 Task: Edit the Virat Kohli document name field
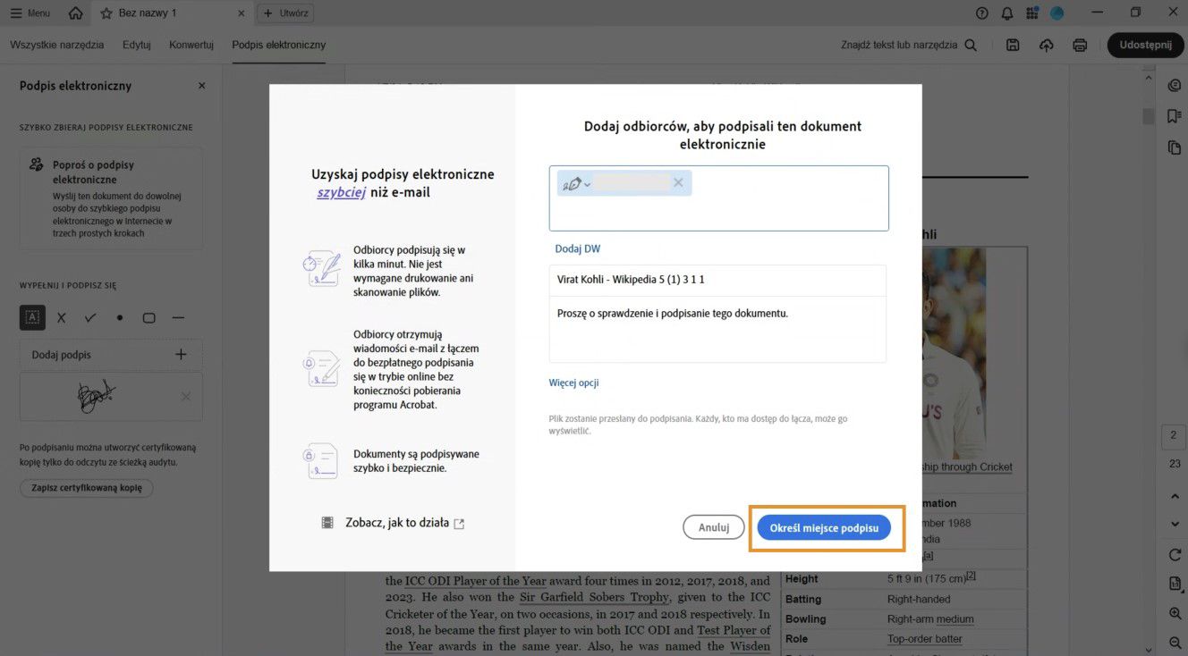pyautogui.click(x=717, y=280)
